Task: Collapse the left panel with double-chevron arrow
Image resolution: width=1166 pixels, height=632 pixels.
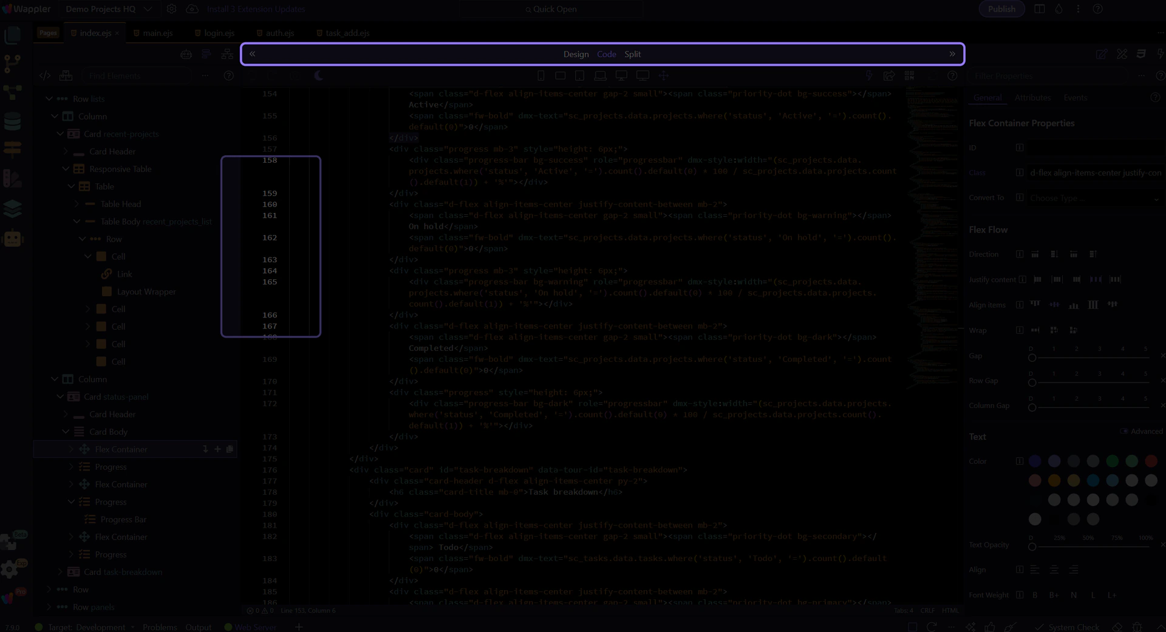Action: coord(252,54)
